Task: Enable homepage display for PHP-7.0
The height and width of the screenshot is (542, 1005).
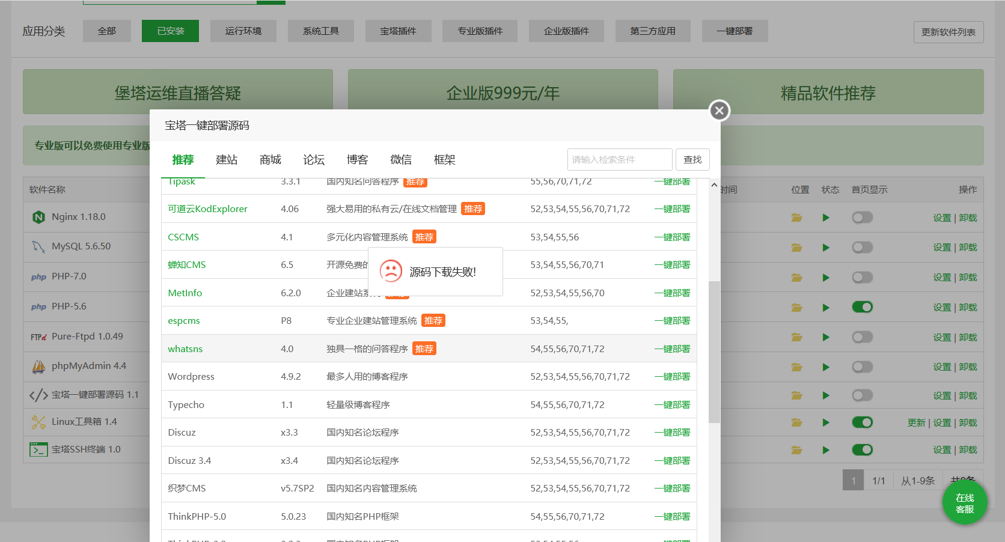Action: (863, 277)
